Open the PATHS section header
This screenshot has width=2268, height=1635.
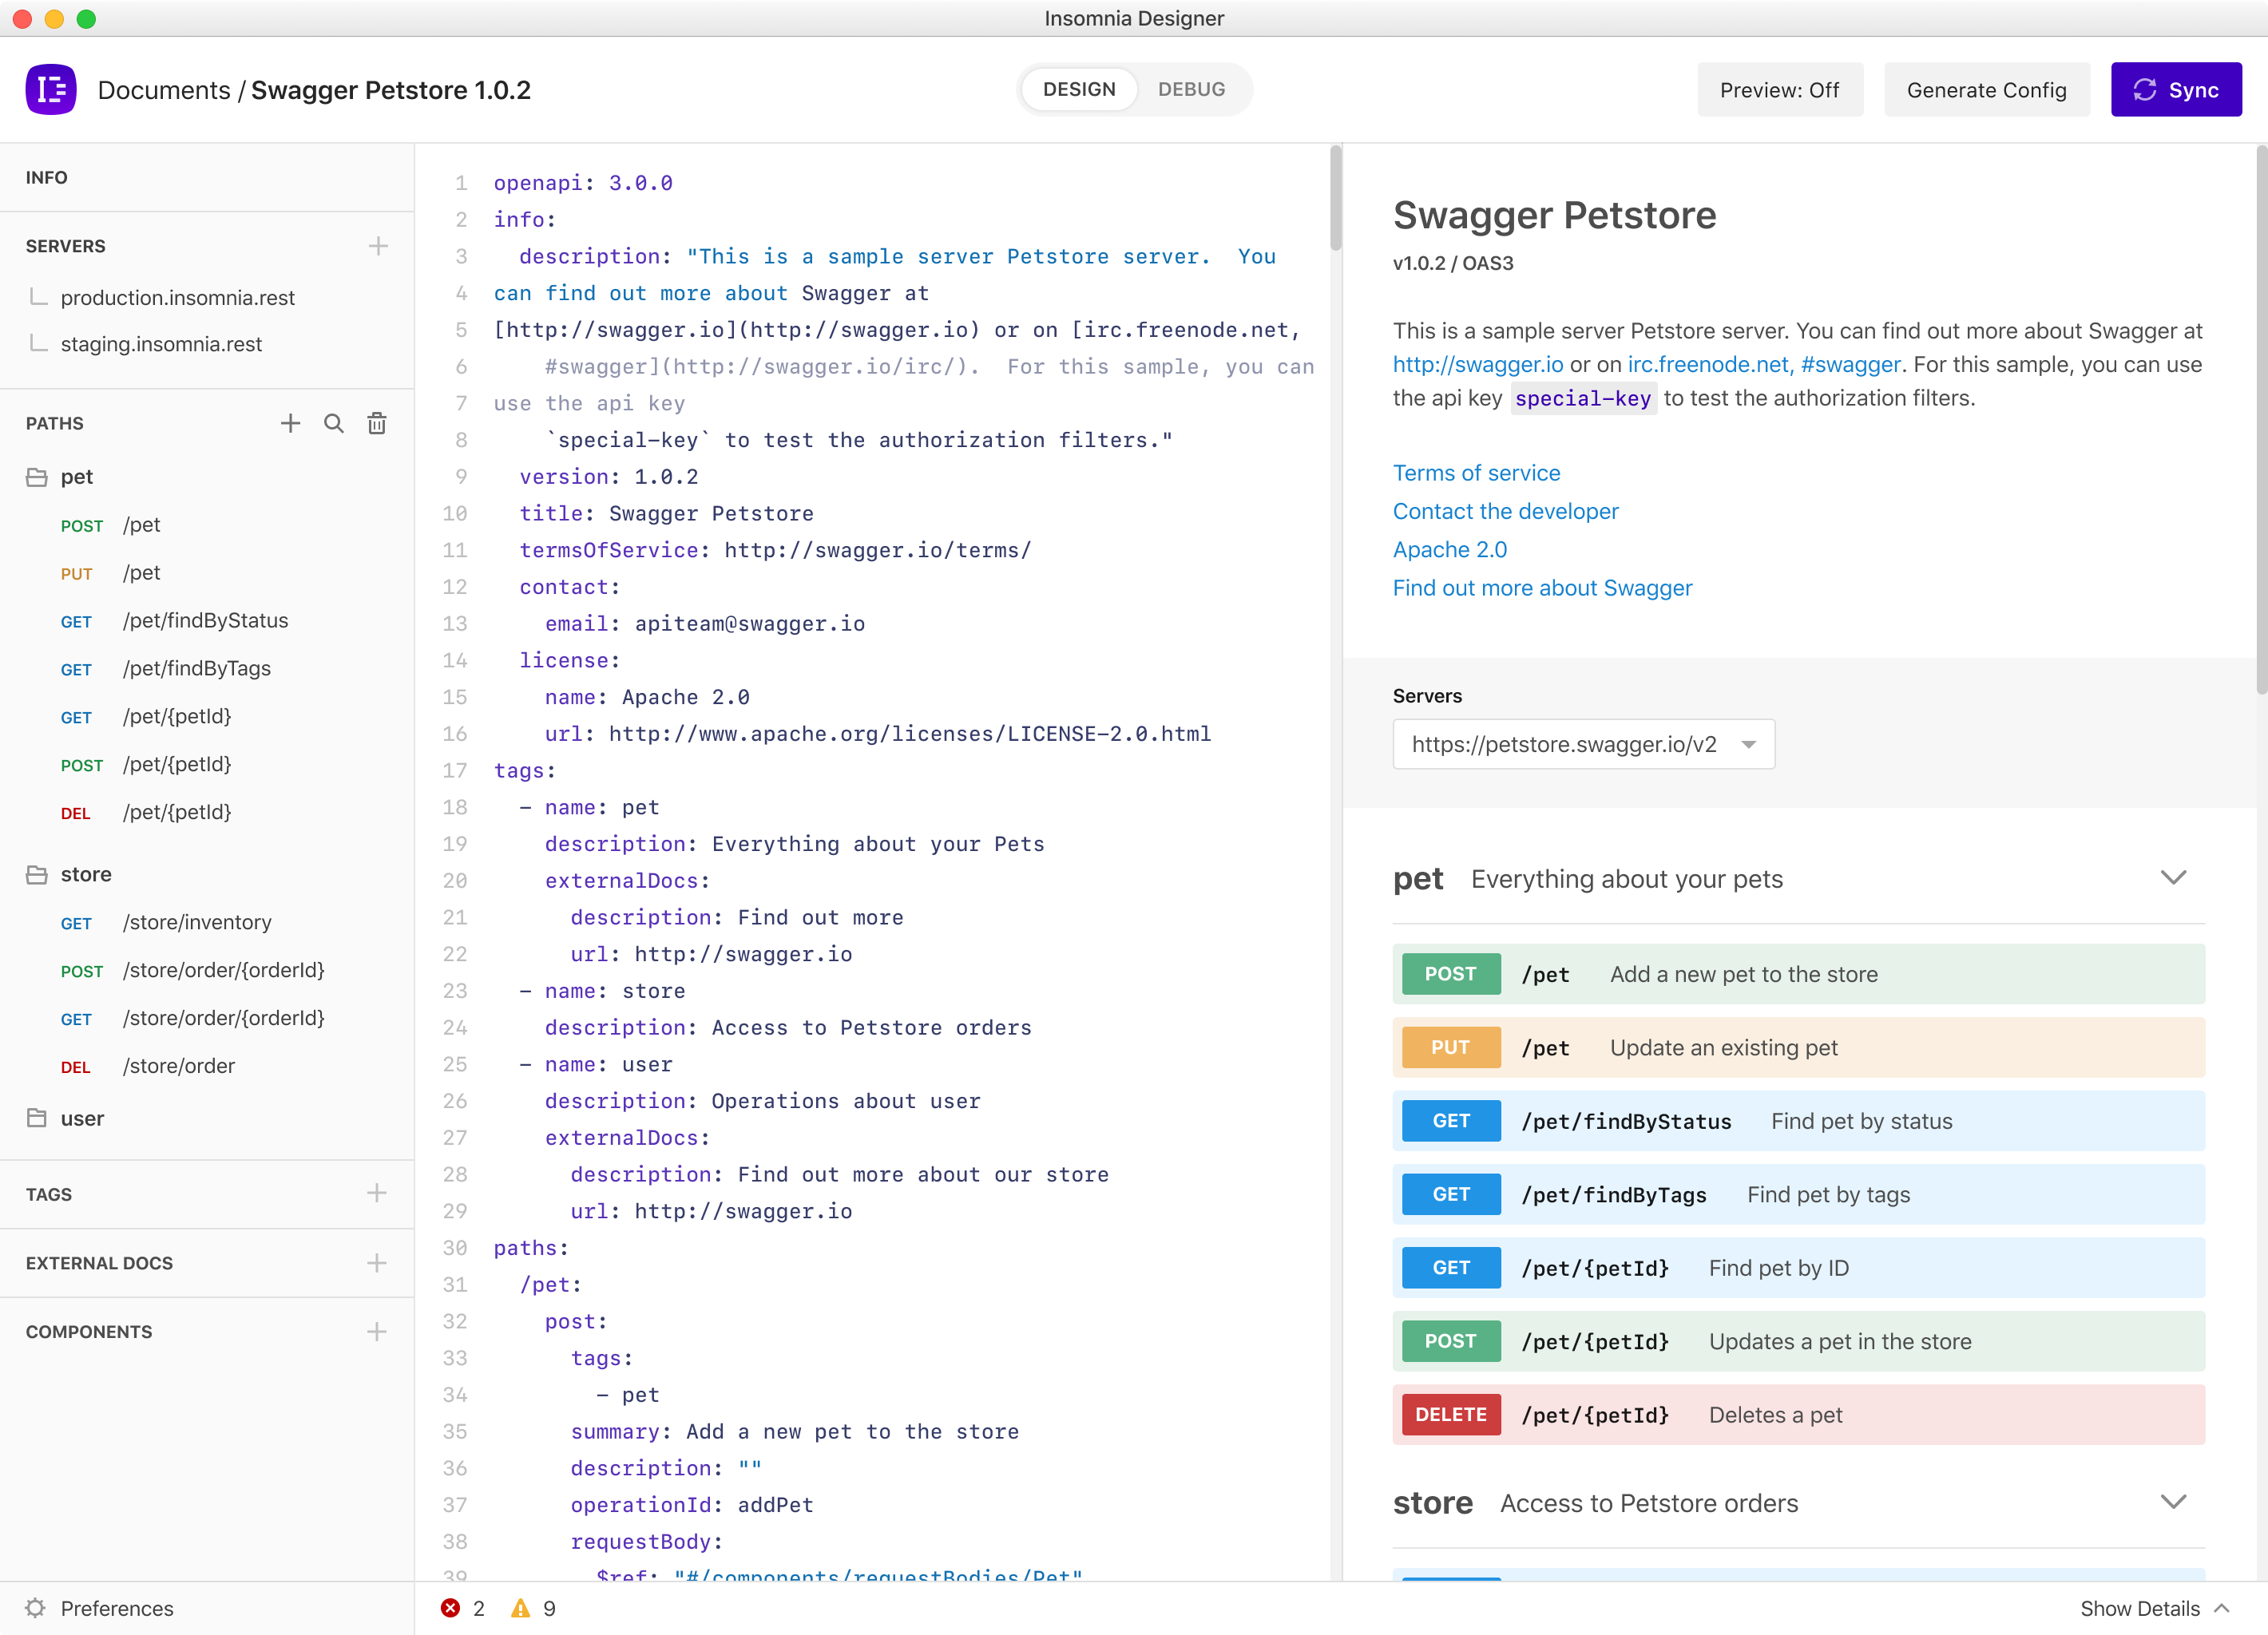[x=55, y=424]
